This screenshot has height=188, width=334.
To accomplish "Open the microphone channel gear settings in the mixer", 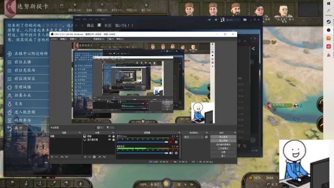I will pos(176,142).
